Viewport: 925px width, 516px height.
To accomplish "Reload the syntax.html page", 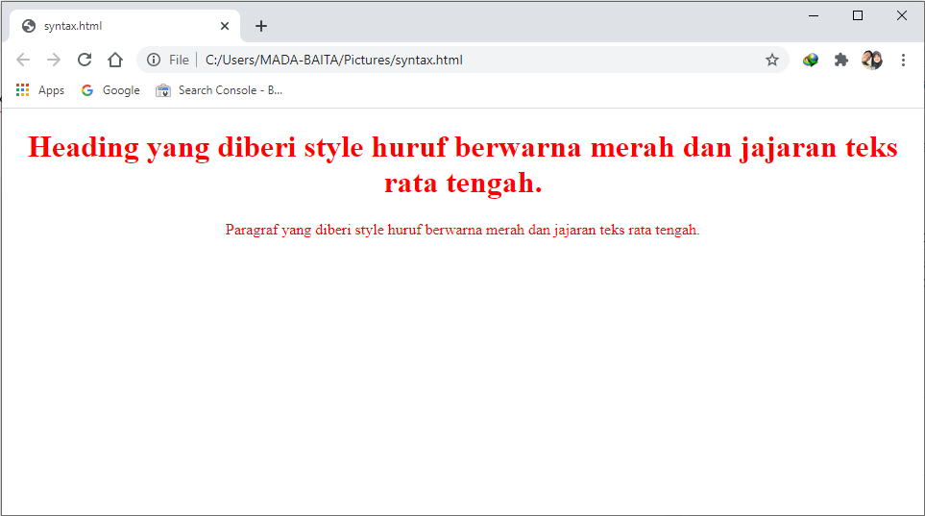I will coord(85,60).
